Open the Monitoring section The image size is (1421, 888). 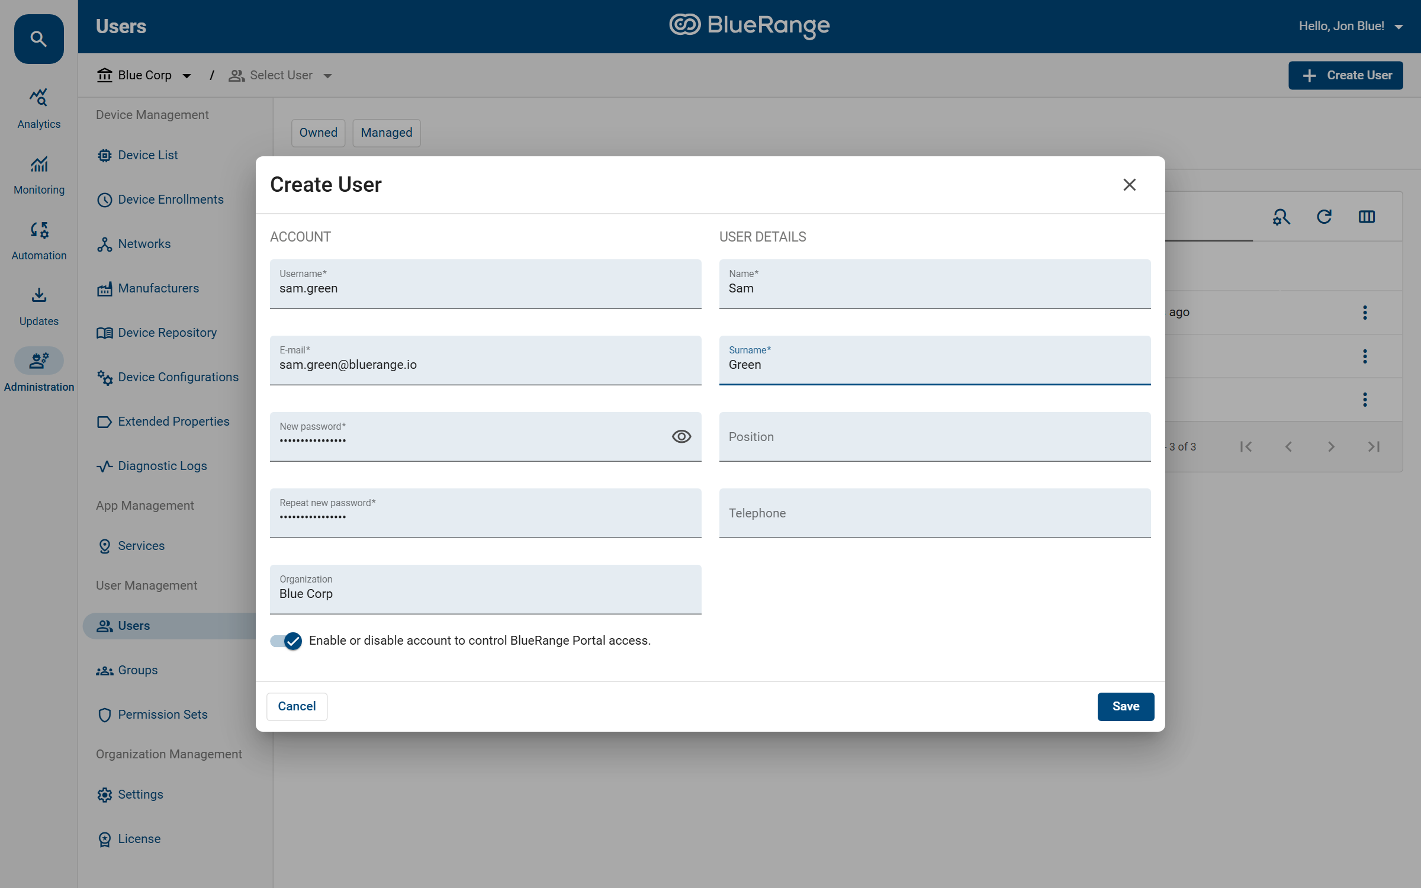coord(39,175)
